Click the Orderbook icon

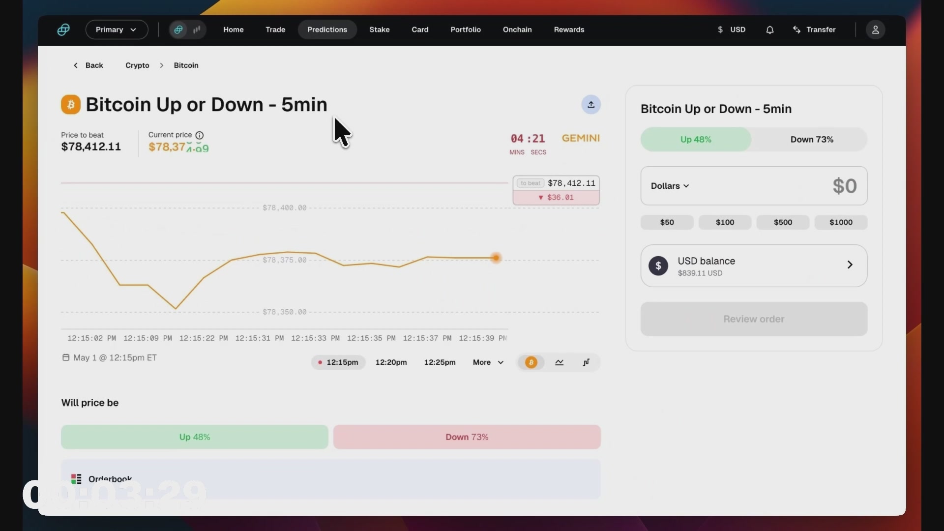tap(76, 479)
